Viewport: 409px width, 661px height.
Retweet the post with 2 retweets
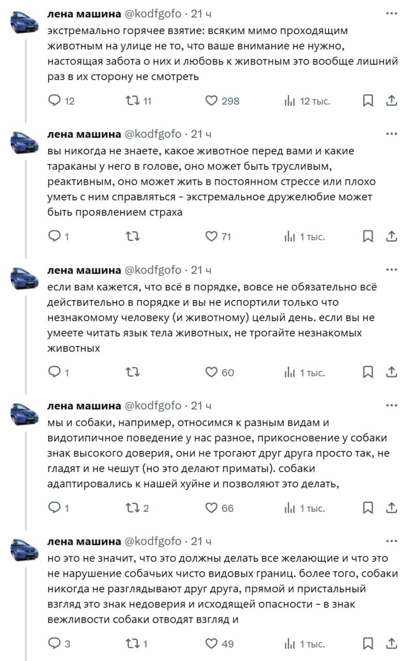pyautogui.click(x=133, y=508)
